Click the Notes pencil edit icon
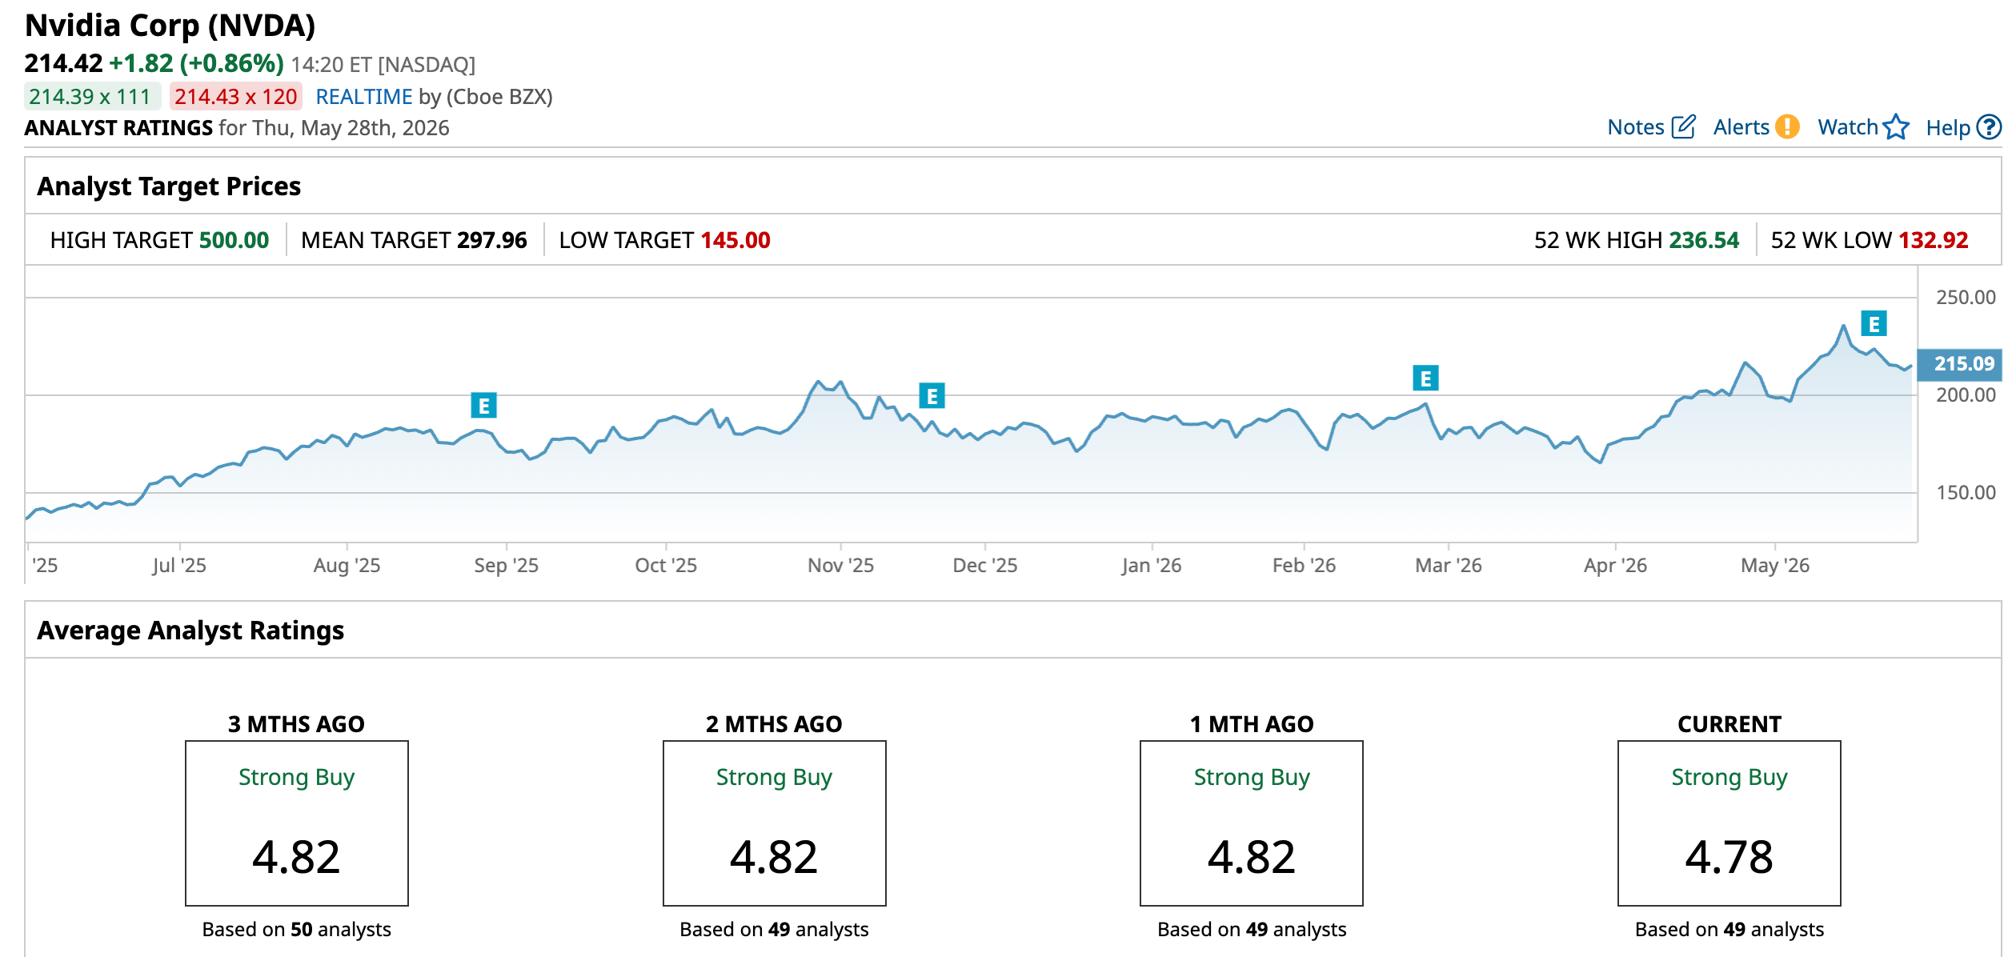 click(x=1684, y=126)
